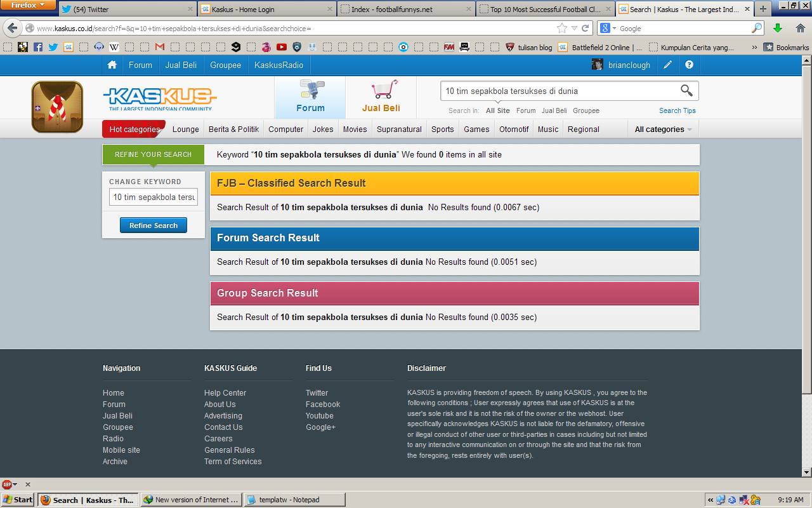Screen dimensions: 812x508
Task: Select the Hot categories button
Action: pyautogui.click(x=134, y=129)
